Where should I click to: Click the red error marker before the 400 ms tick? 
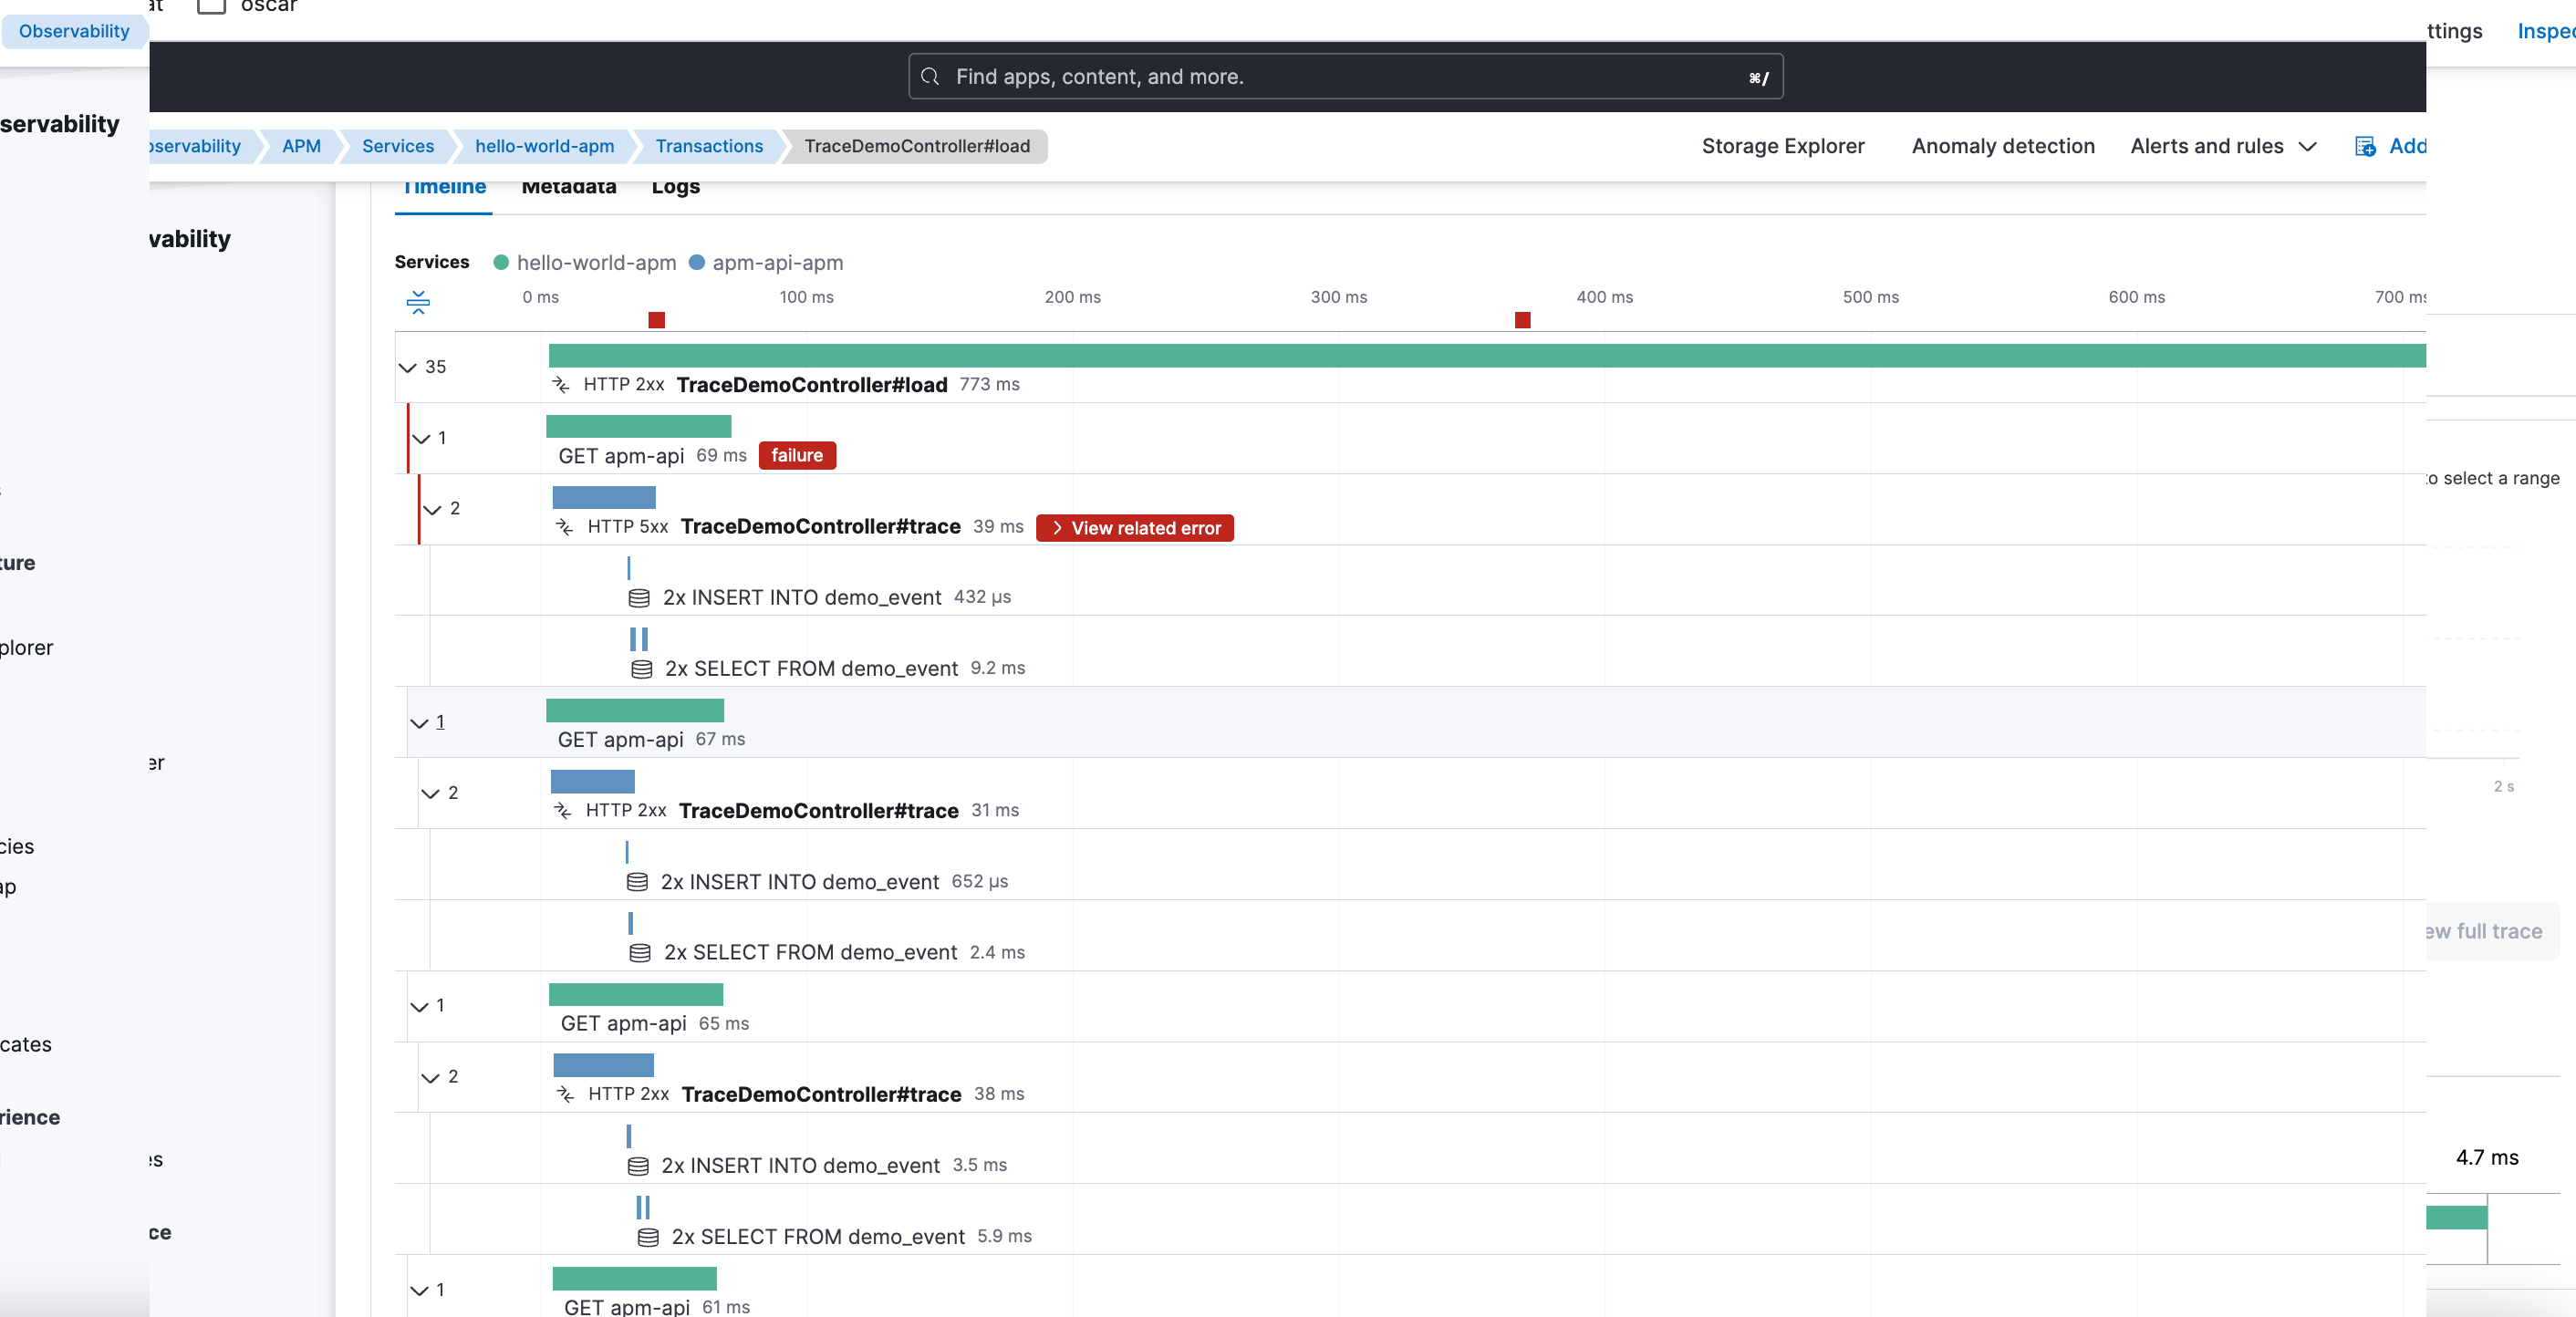tap(1522, 320)
